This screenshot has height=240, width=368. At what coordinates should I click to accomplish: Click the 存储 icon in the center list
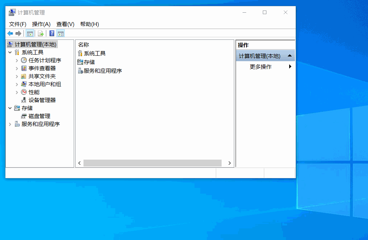point(80,62)
